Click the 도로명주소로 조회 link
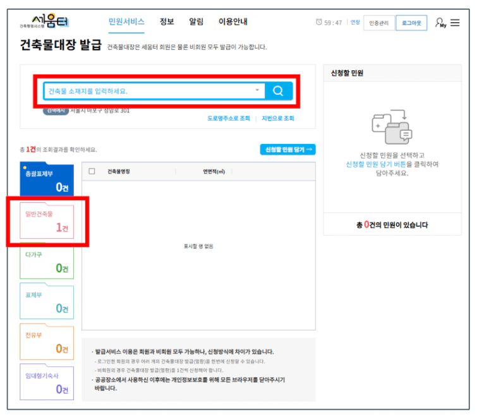 pyautogui.click(x=229, y=118)
